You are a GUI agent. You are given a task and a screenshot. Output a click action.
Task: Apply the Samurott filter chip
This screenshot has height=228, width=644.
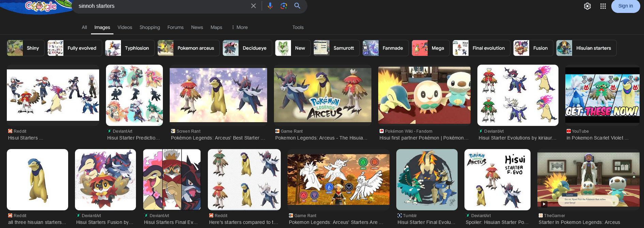337,48
